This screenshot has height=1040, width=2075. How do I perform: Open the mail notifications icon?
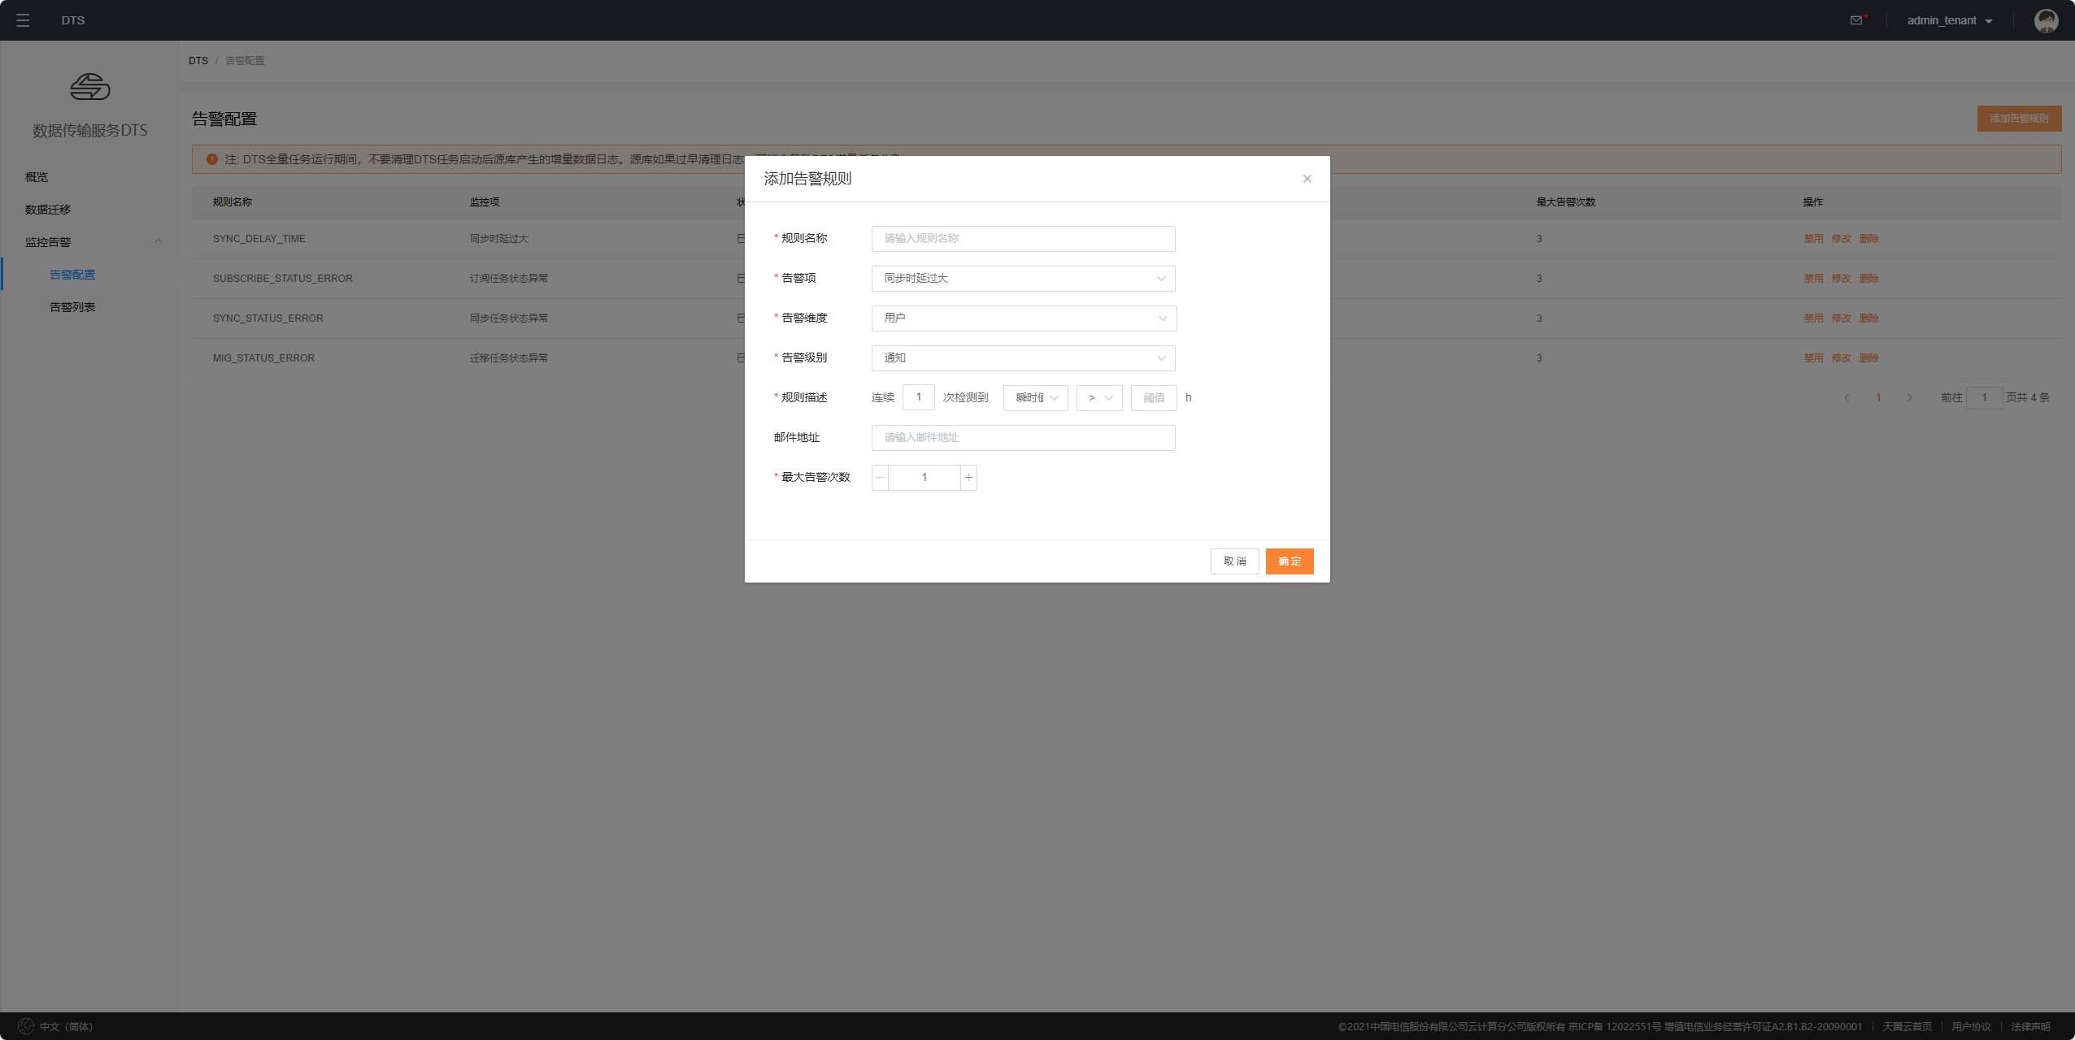pyautogui.click(x=1856, y=20)
